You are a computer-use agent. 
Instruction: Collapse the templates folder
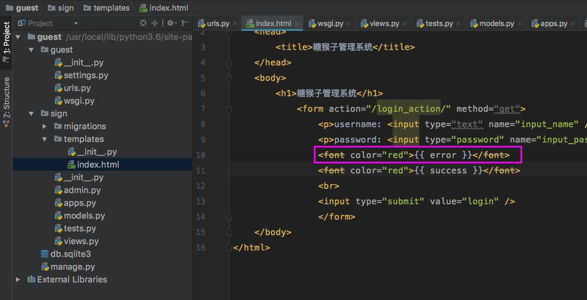45,139
